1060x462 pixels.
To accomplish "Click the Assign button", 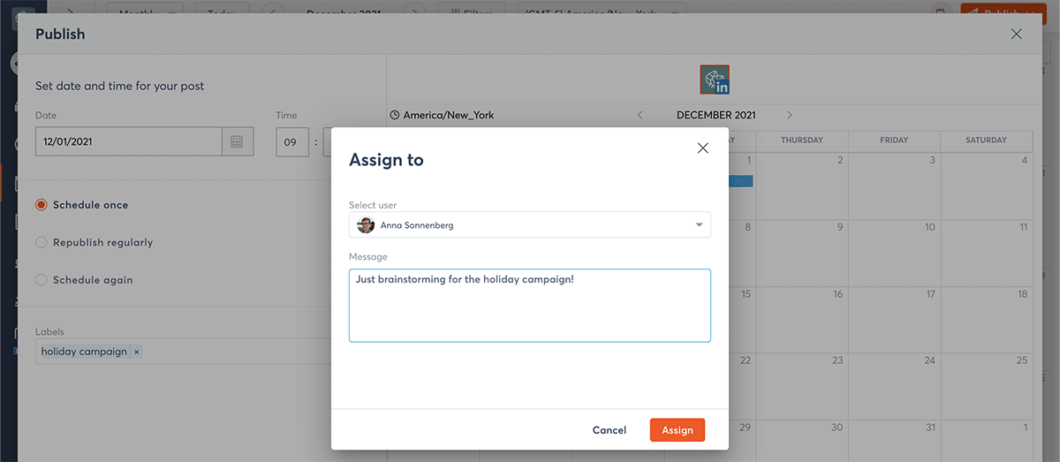I will 677,430.
